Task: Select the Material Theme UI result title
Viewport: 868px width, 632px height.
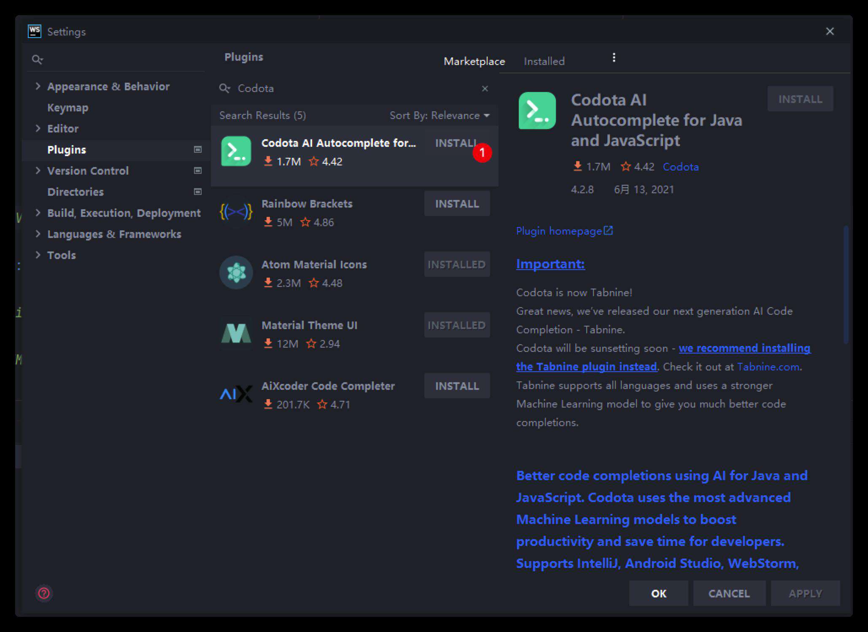Action: [309, 325]
